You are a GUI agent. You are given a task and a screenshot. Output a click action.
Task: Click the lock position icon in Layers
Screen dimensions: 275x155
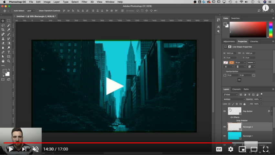pyautogui.click(x=237, y=104)
